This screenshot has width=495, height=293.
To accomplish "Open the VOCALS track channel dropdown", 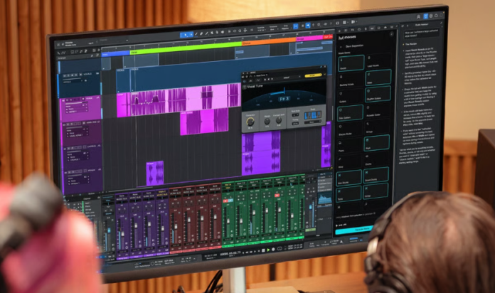I will 73,82.
